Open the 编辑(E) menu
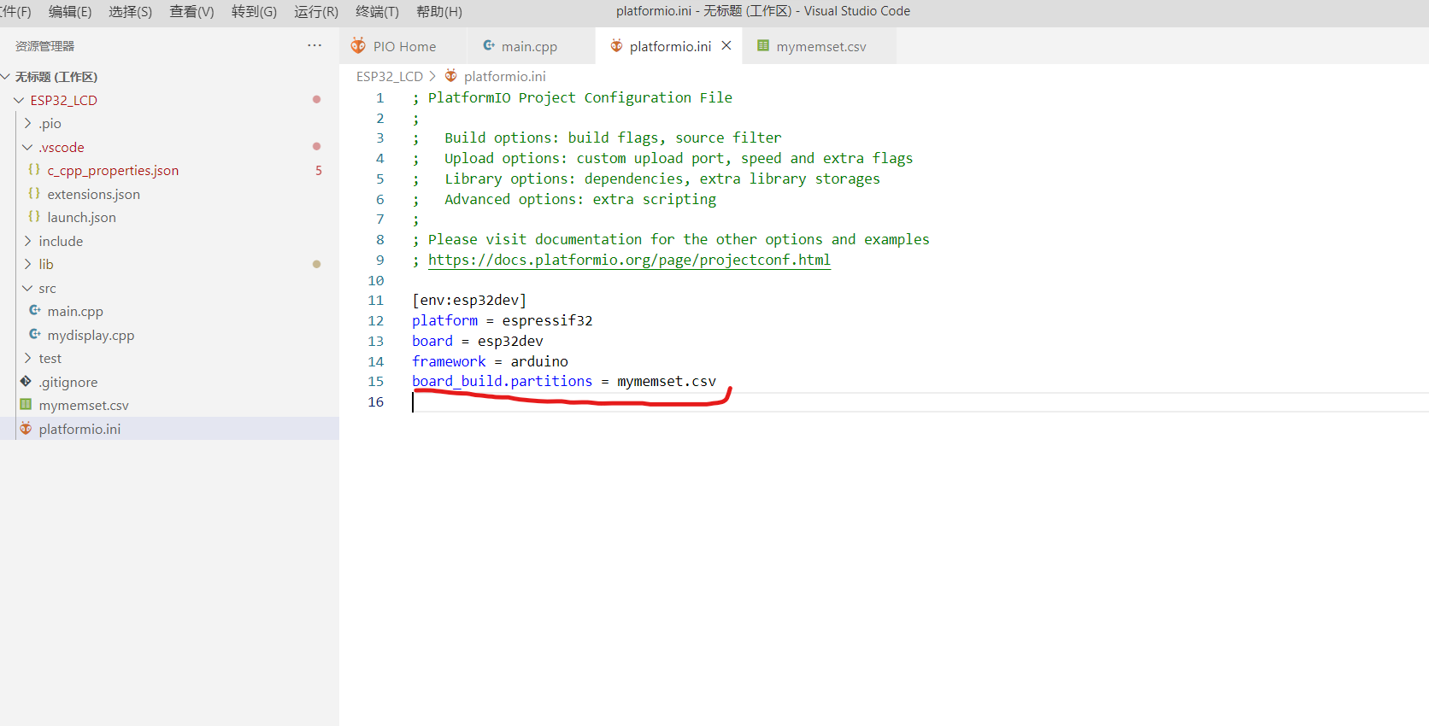 (x=70, y=11)
